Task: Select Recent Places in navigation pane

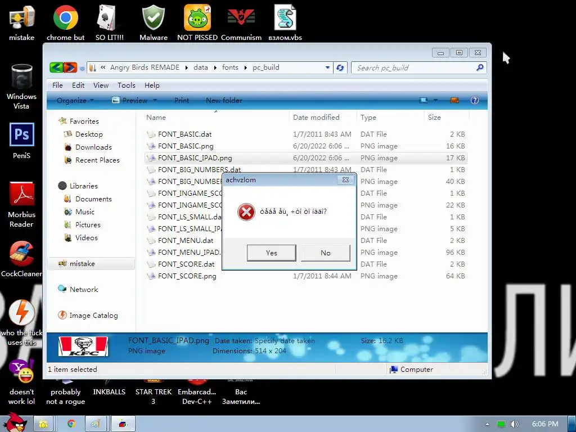Action: pyautogui.click(x=97, y=160)
